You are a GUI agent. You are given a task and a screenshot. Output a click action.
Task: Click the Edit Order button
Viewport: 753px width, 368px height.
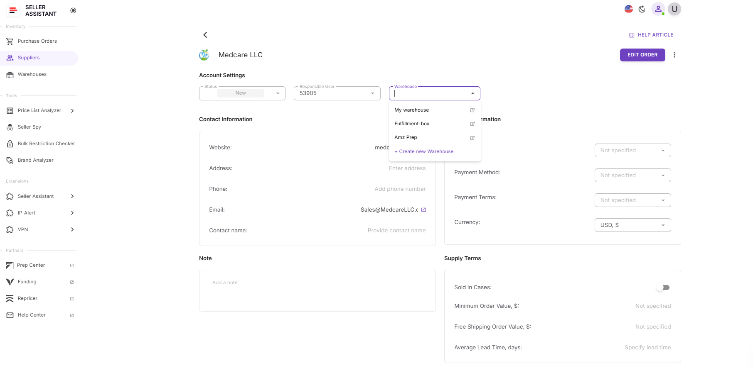pos(642,55)
